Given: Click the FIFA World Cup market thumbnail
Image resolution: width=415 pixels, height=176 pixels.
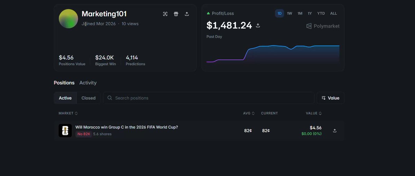Looking at the screenshot, I should pos(65,130).
